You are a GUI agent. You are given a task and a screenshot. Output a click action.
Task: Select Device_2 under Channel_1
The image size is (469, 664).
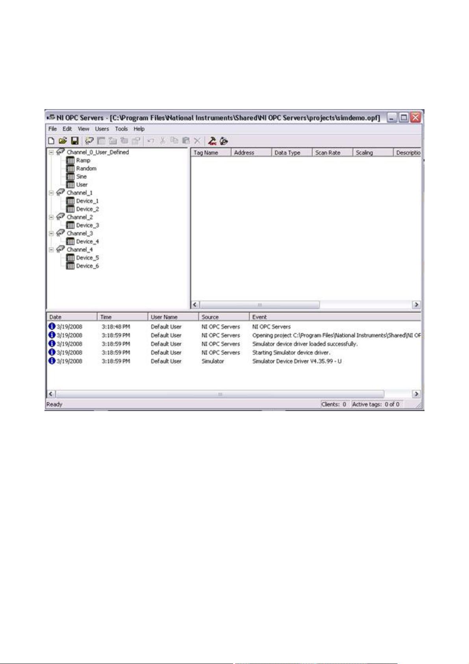pyautogui.click(x=87, y=209)
